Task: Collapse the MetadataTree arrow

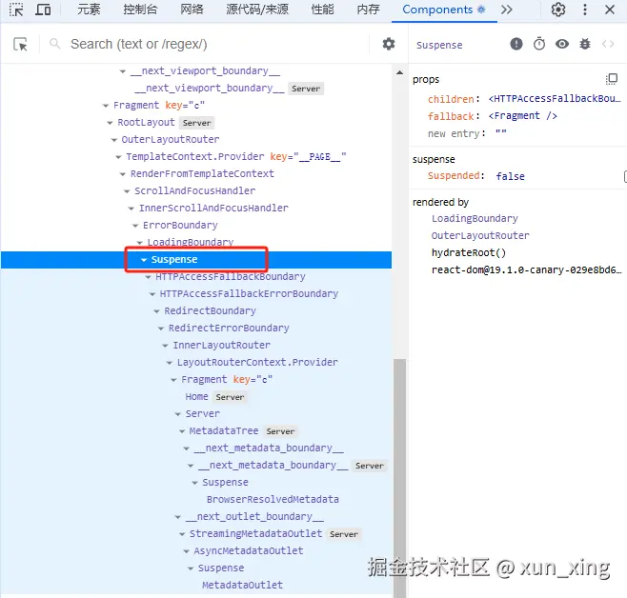Action: coord(182,431)
